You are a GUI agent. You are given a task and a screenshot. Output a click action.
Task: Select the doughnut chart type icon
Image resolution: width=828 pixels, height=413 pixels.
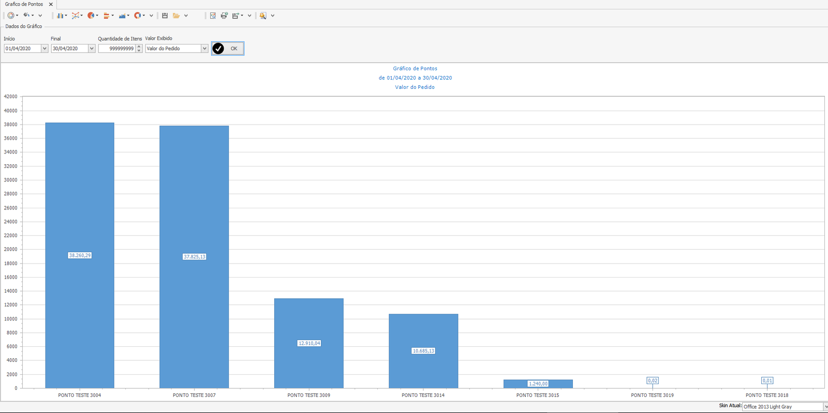138,16
